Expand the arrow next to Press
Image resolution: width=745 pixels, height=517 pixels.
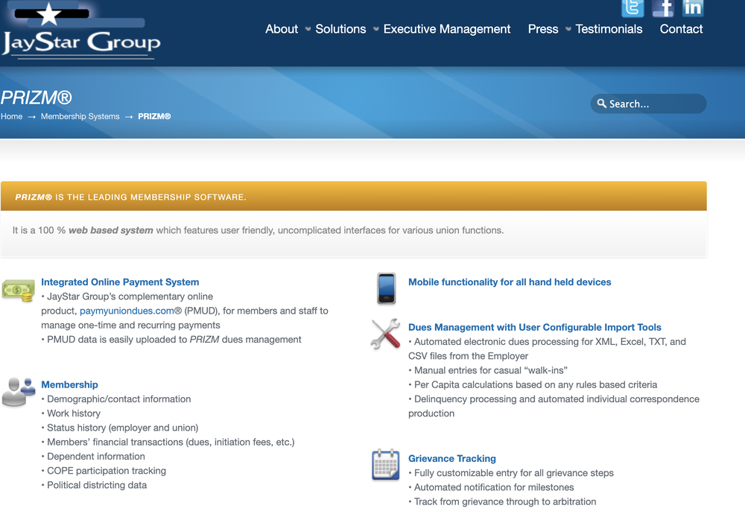point(568,29)
